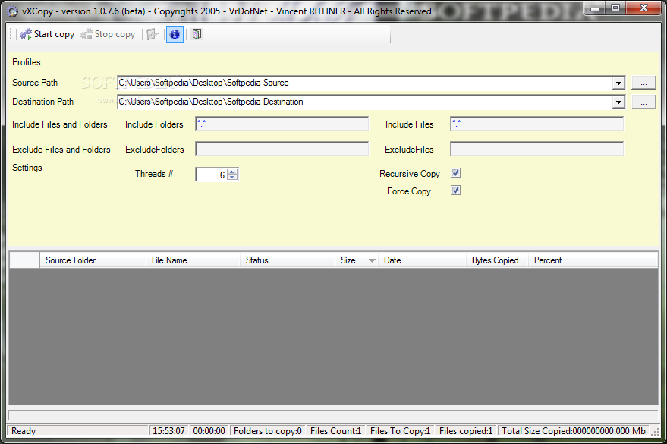
Task: Increase thread count with up arrow
Action: coord(232,172)
